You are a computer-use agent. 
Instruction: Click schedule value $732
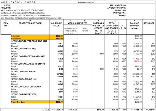(x=61, y=61)
